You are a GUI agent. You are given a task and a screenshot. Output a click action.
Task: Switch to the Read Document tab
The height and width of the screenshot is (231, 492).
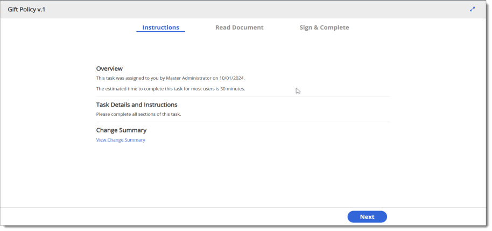pyautogui.click(x=240, y=27)
